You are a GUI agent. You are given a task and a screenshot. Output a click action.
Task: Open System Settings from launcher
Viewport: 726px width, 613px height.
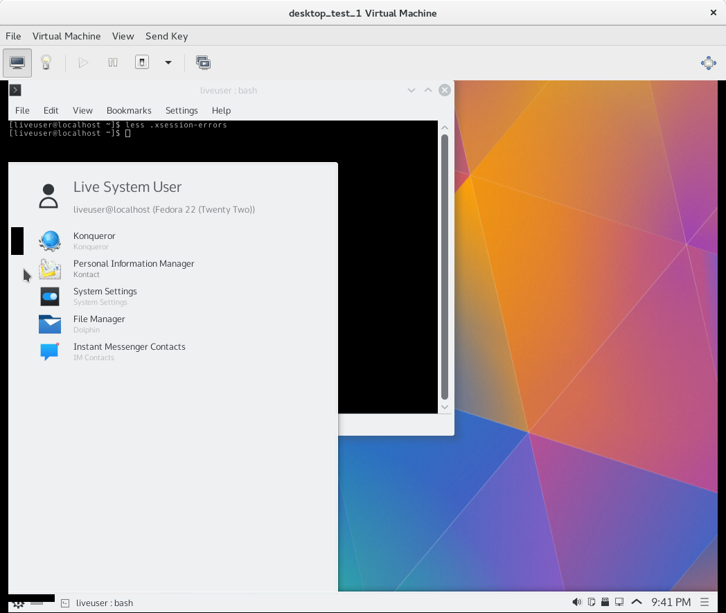point(173,296)
